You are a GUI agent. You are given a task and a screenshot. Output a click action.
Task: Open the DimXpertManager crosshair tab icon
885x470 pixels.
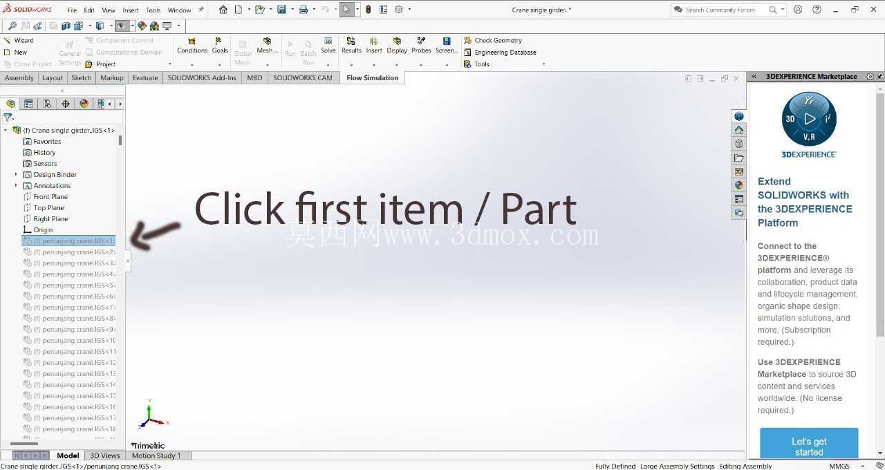pos(66,104)
